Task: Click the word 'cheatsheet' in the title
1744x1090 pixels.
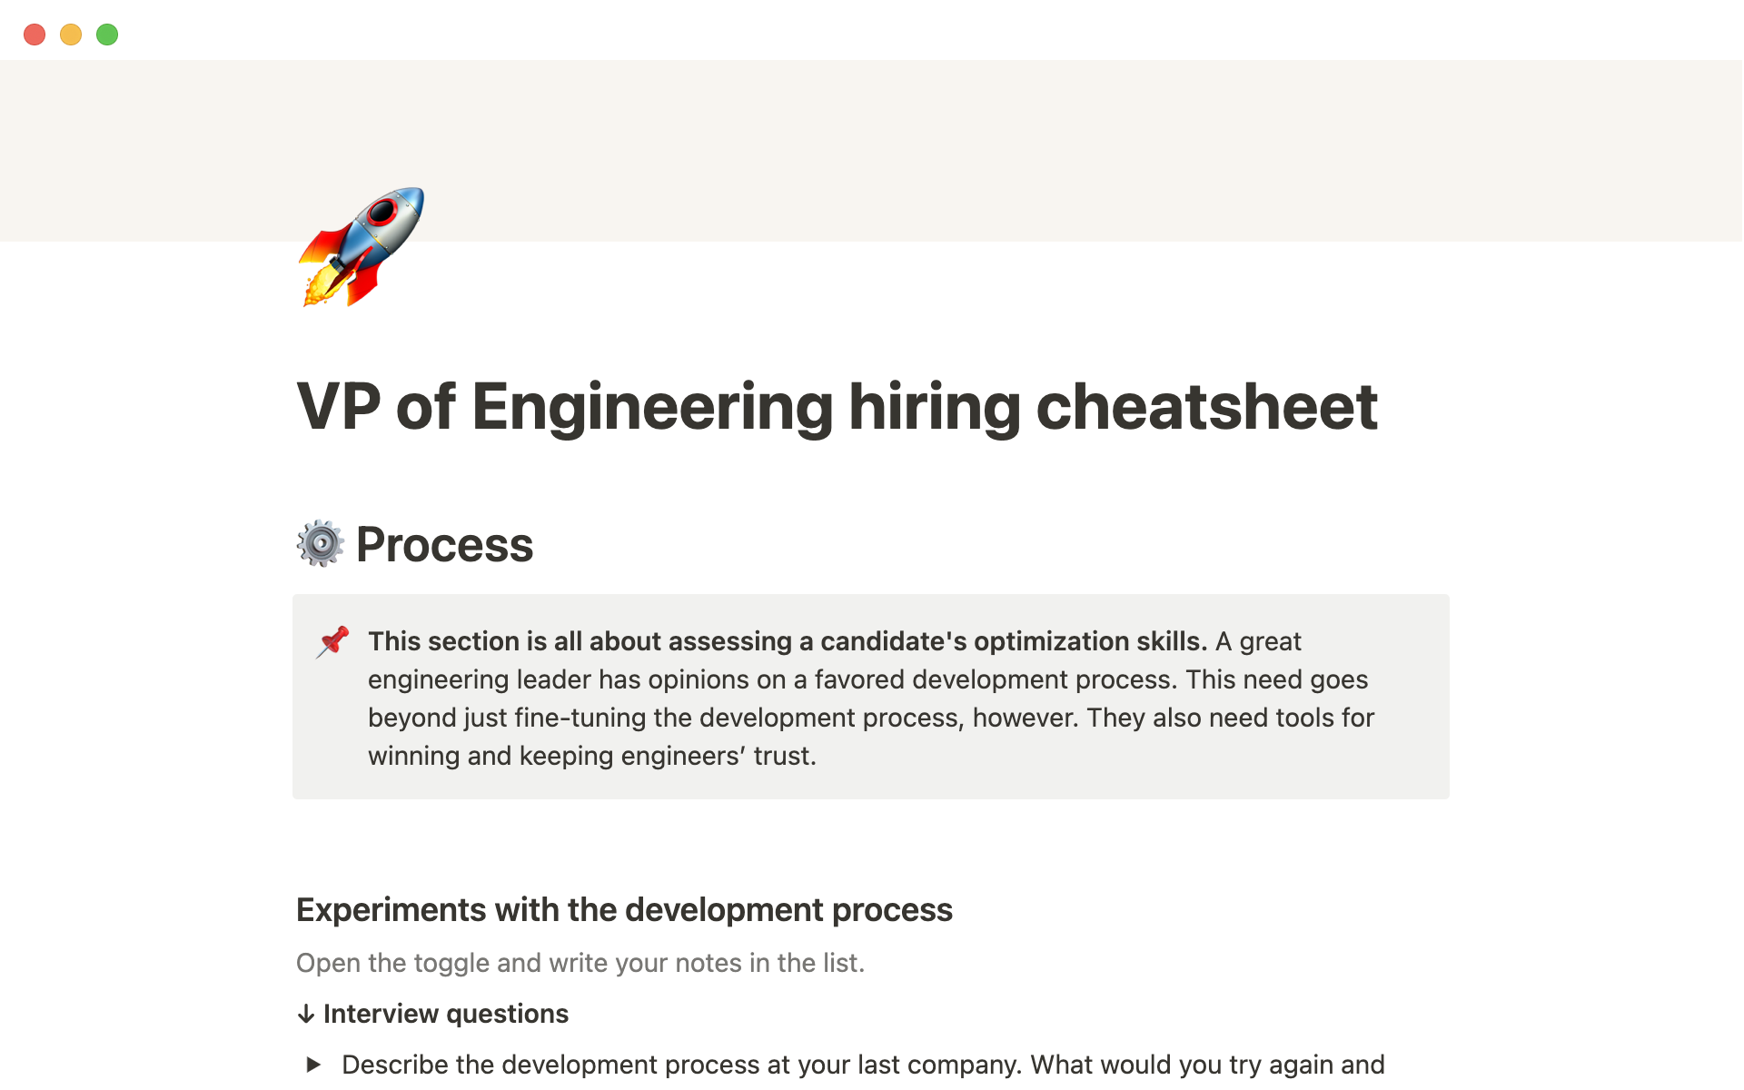Action: coord(1206,406)
